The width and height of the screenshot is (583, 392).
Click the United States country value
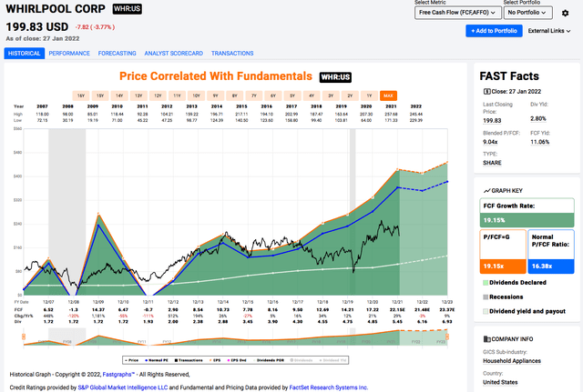click(x=500, y=382)
